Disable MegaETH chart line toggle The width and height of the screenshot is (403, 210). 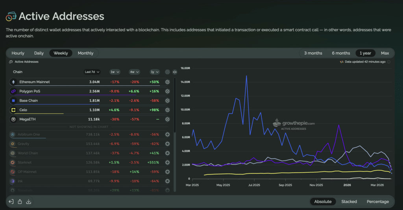point(167,119)
